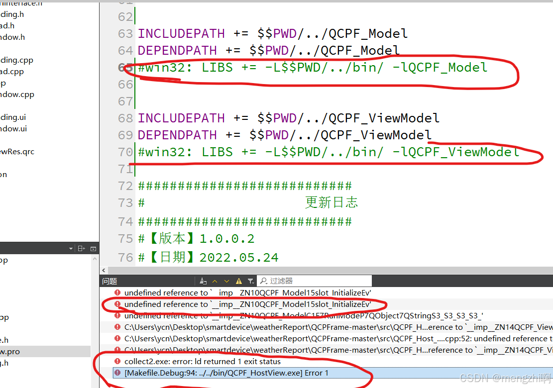Select e.h file in the lower side panel
Image resolution: width=553 pixels, height=388 pixels.
(4, 340)
